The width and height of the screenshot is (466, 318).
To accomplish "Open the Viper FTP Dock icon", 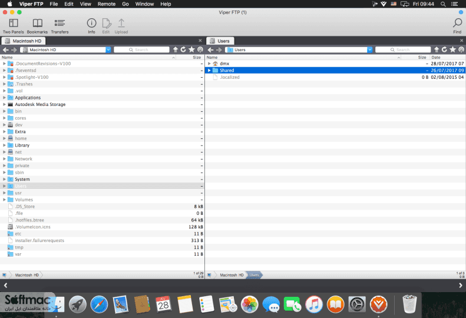I will (x=378, y=304).
